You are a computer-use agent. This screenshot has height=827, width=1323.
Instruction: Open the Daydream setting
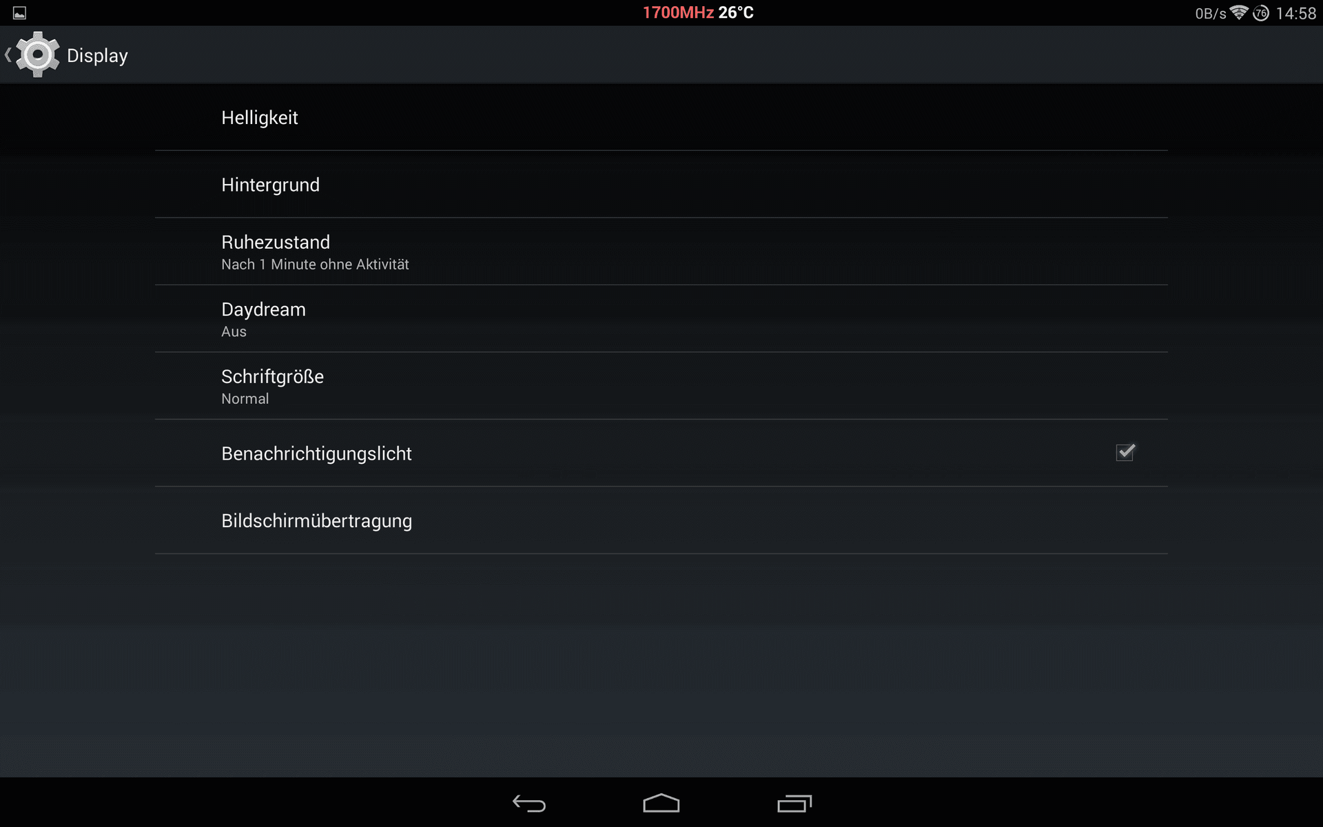(661, 319)
